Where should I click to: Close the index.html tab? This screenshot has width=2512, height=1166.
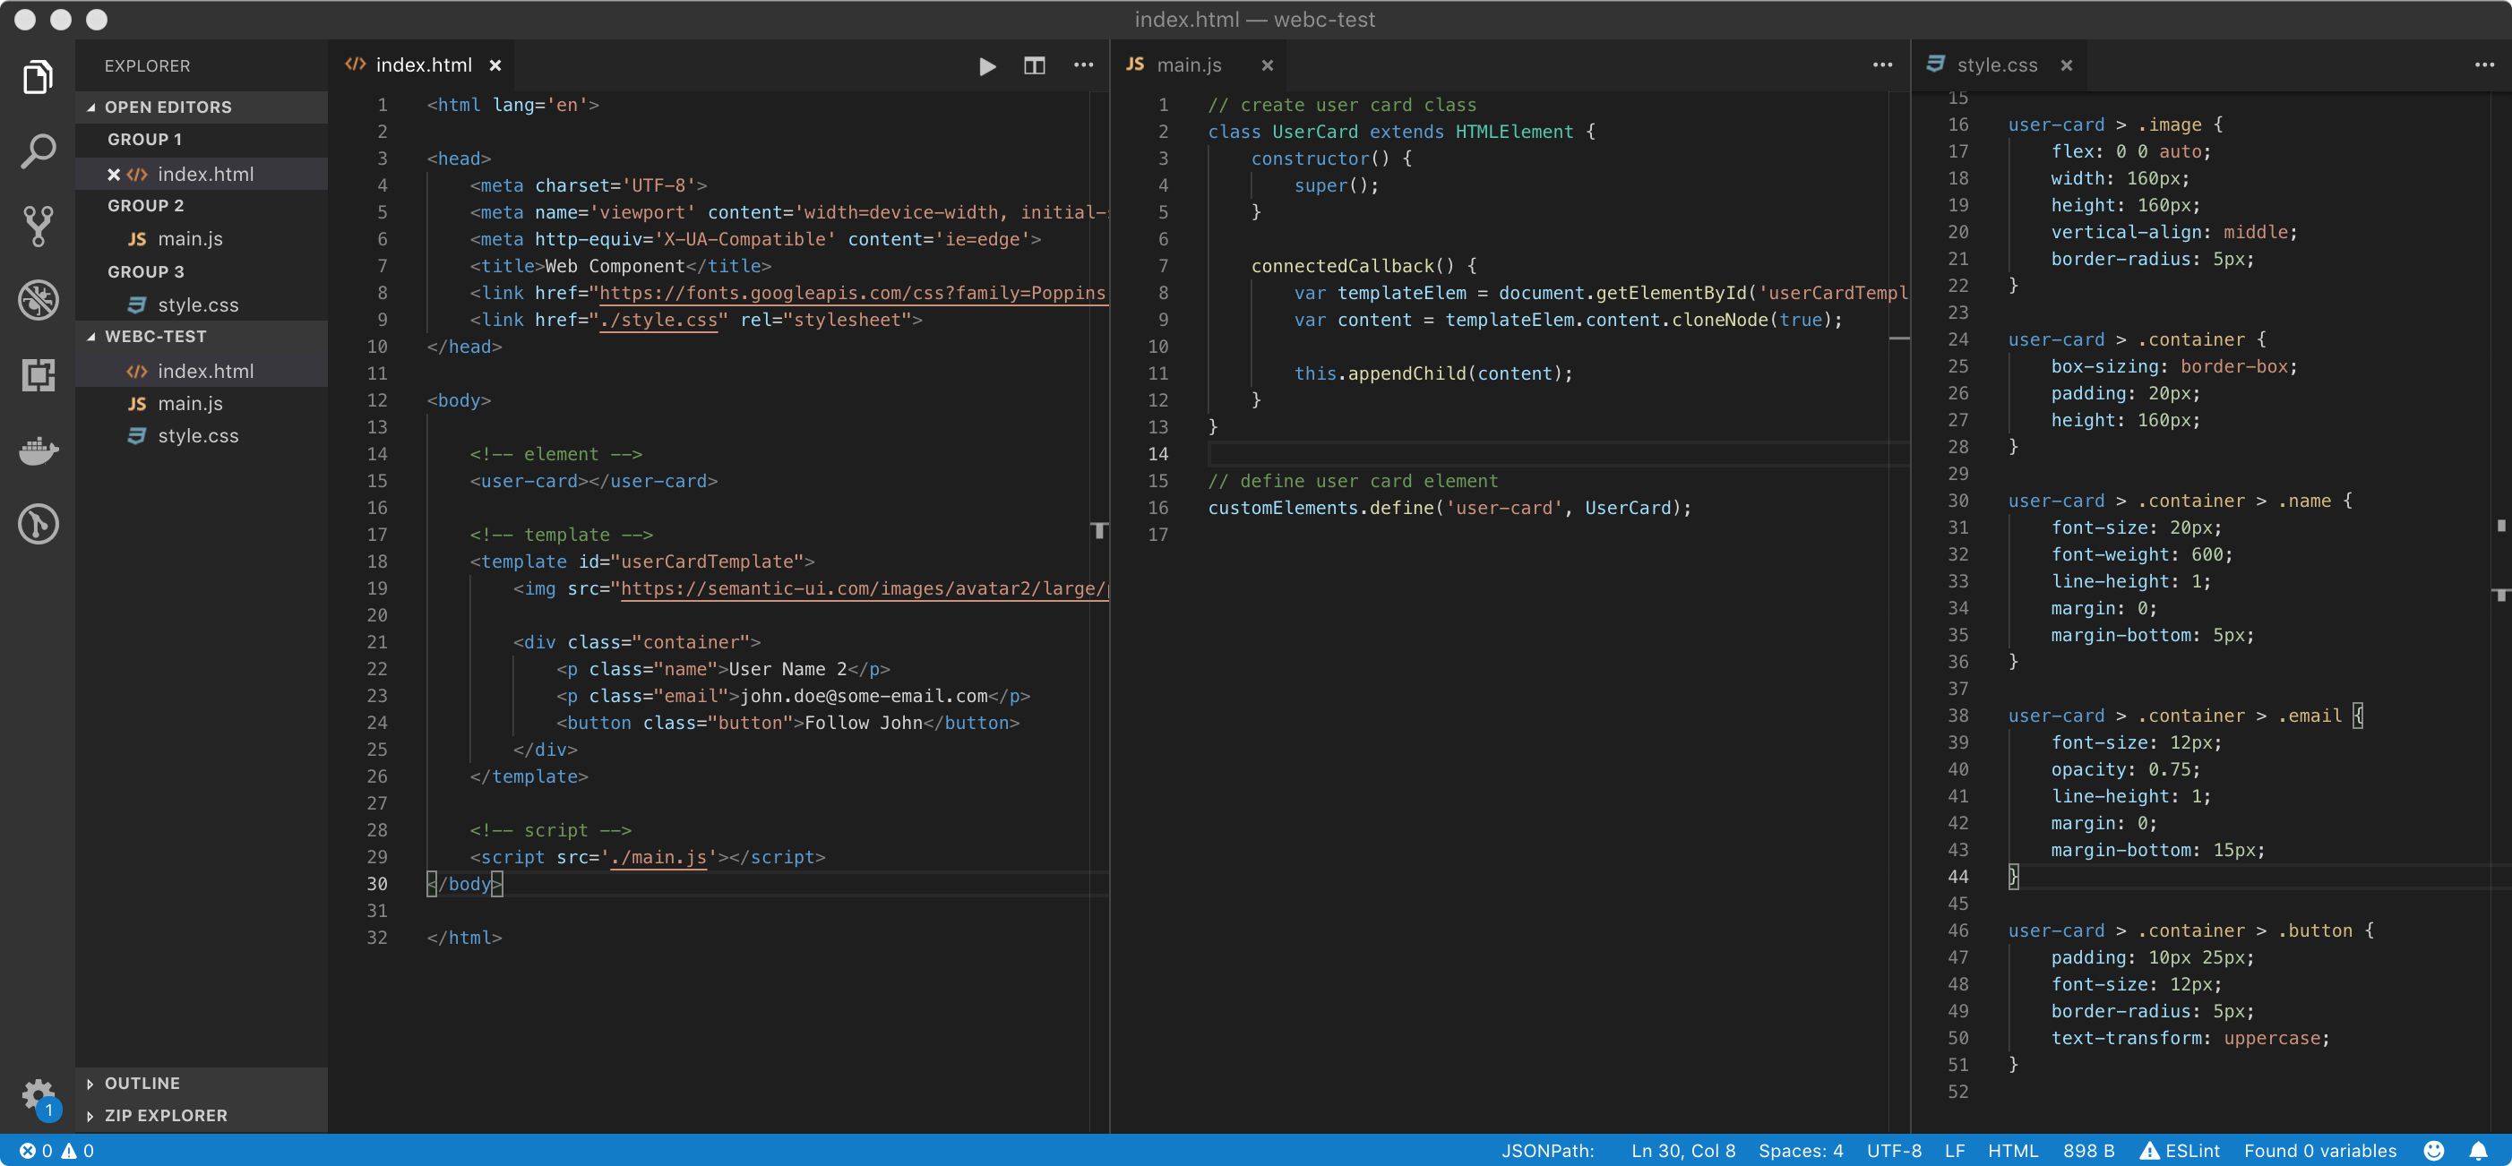tap(495, 65)
